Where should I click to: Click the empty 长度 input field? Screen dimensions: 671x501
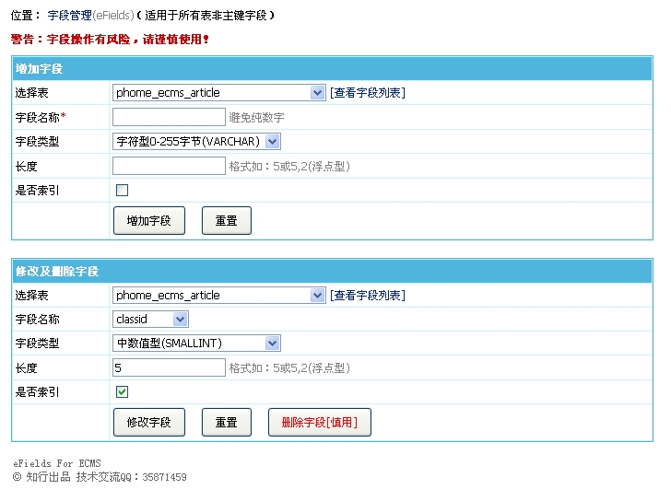coord(169,166)
